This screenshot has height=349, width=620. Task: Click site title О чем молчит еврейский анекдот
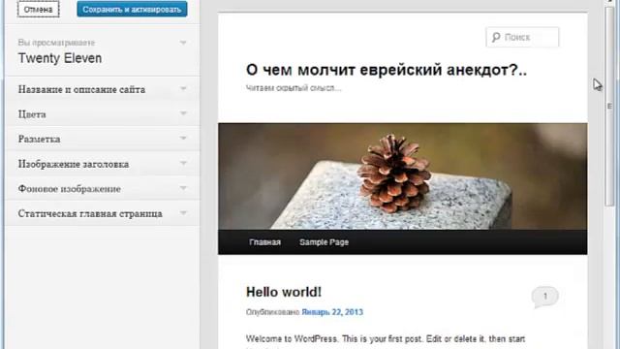(387, 70)
